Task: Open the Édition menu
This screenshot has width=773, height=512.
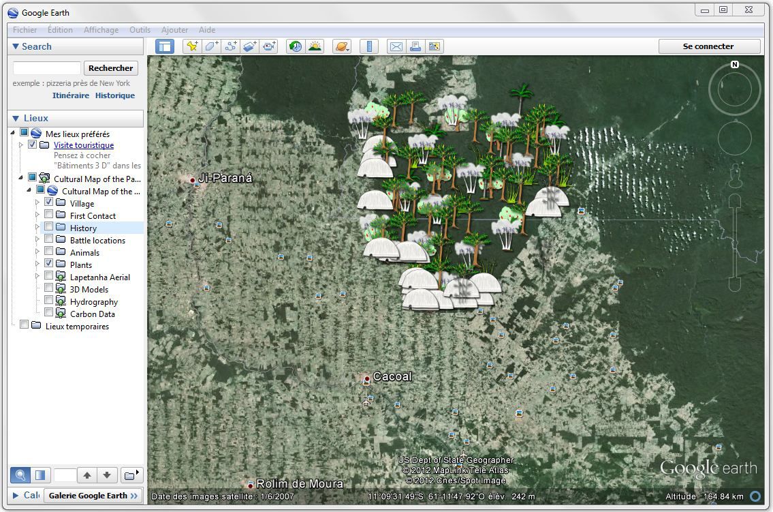Action: click(60, 29)
